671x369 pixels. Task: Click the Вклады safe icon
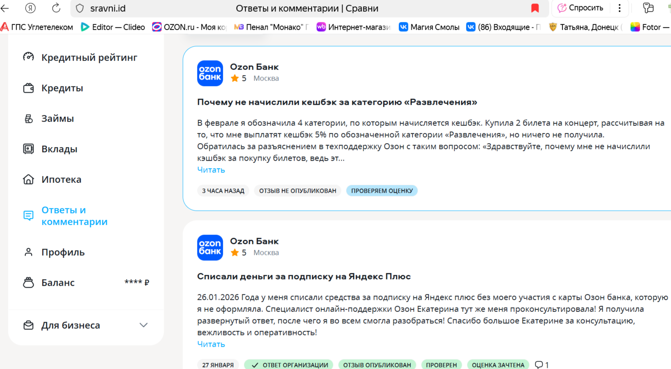pos(28,149)
